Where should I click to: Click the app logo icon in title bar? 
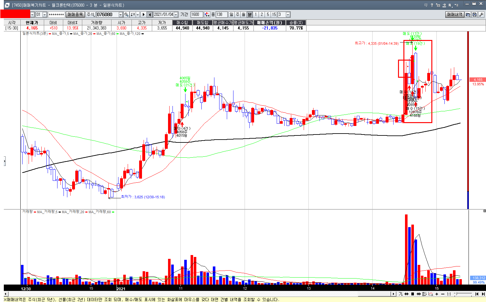pyautogui.click(x=7, y=5)
